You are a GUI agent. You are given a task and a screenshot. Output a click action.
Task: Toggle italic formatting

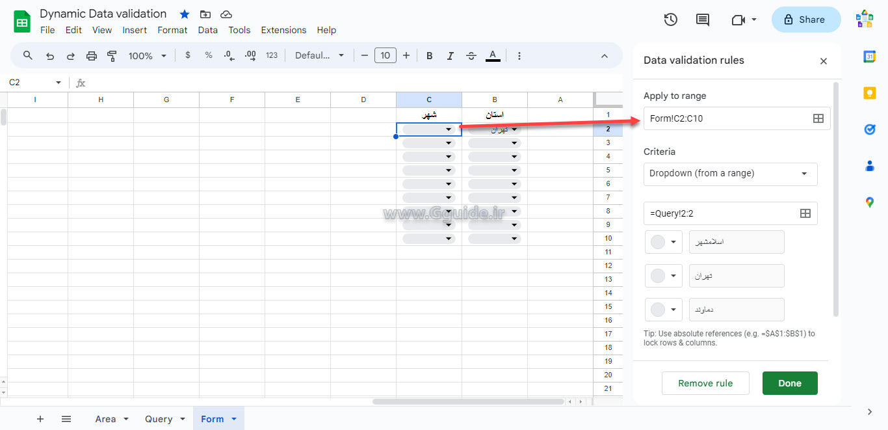pyautogui.click(x=450, y=56)
